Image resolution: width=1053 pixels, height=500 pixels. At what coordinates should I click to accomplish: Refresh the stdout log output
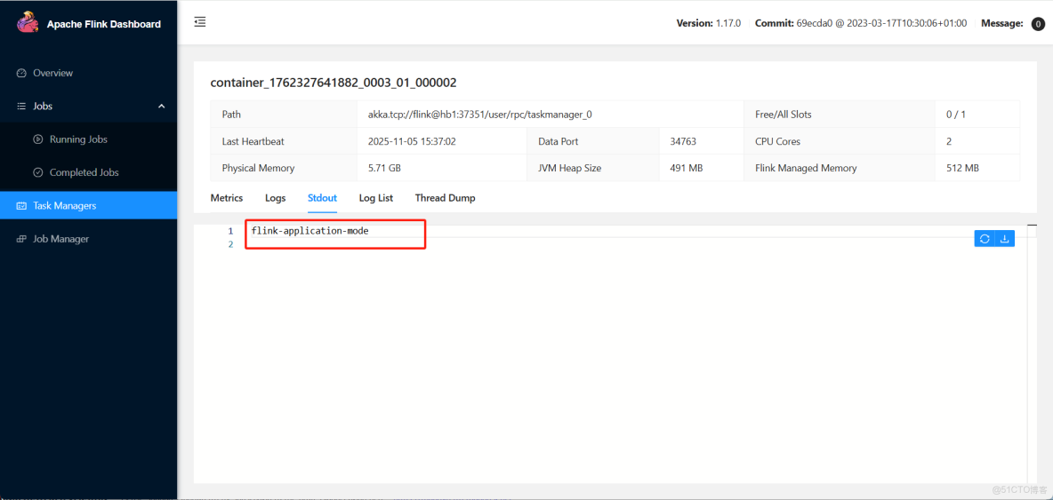point(985,239)
